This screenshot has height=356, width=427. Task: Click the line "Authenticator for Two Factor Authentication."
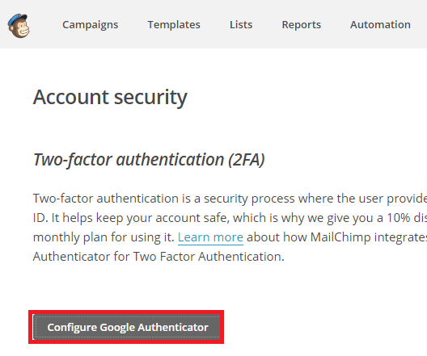[x=159, y=256]
